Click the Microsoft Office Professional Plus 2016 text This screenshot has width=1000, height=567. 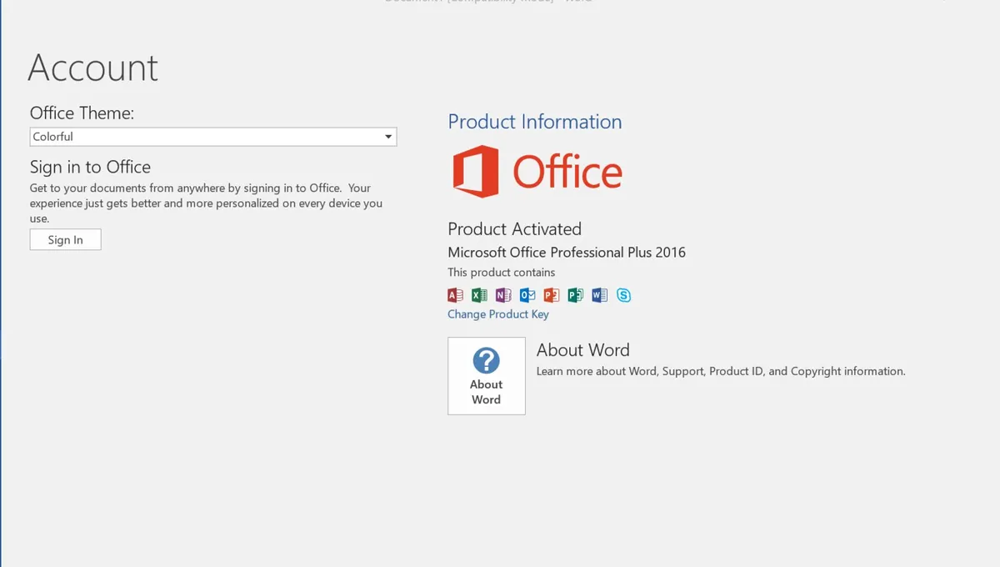click(x=567, y=253)
